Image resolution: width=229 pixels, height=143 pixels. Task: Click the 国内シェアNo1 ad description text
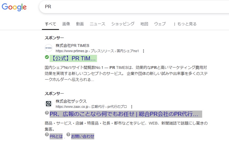click(x=126, y=74)
